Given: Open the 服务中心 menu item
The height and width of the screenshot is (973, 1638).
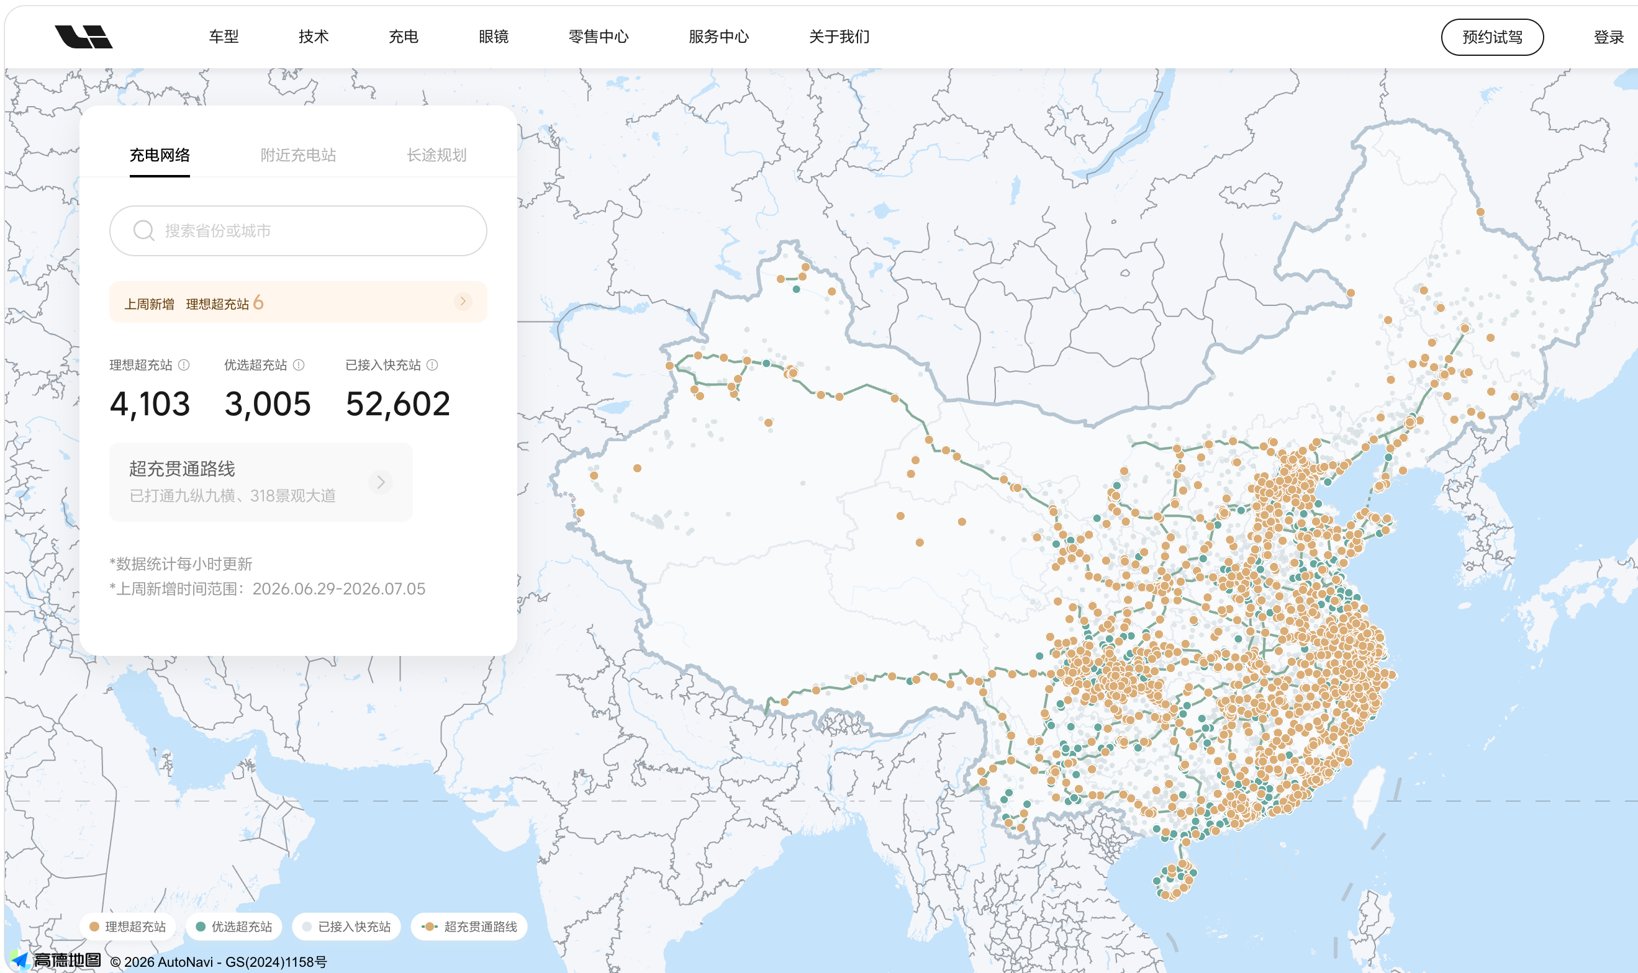Looking at the screenshot, I should click(719, 37).
